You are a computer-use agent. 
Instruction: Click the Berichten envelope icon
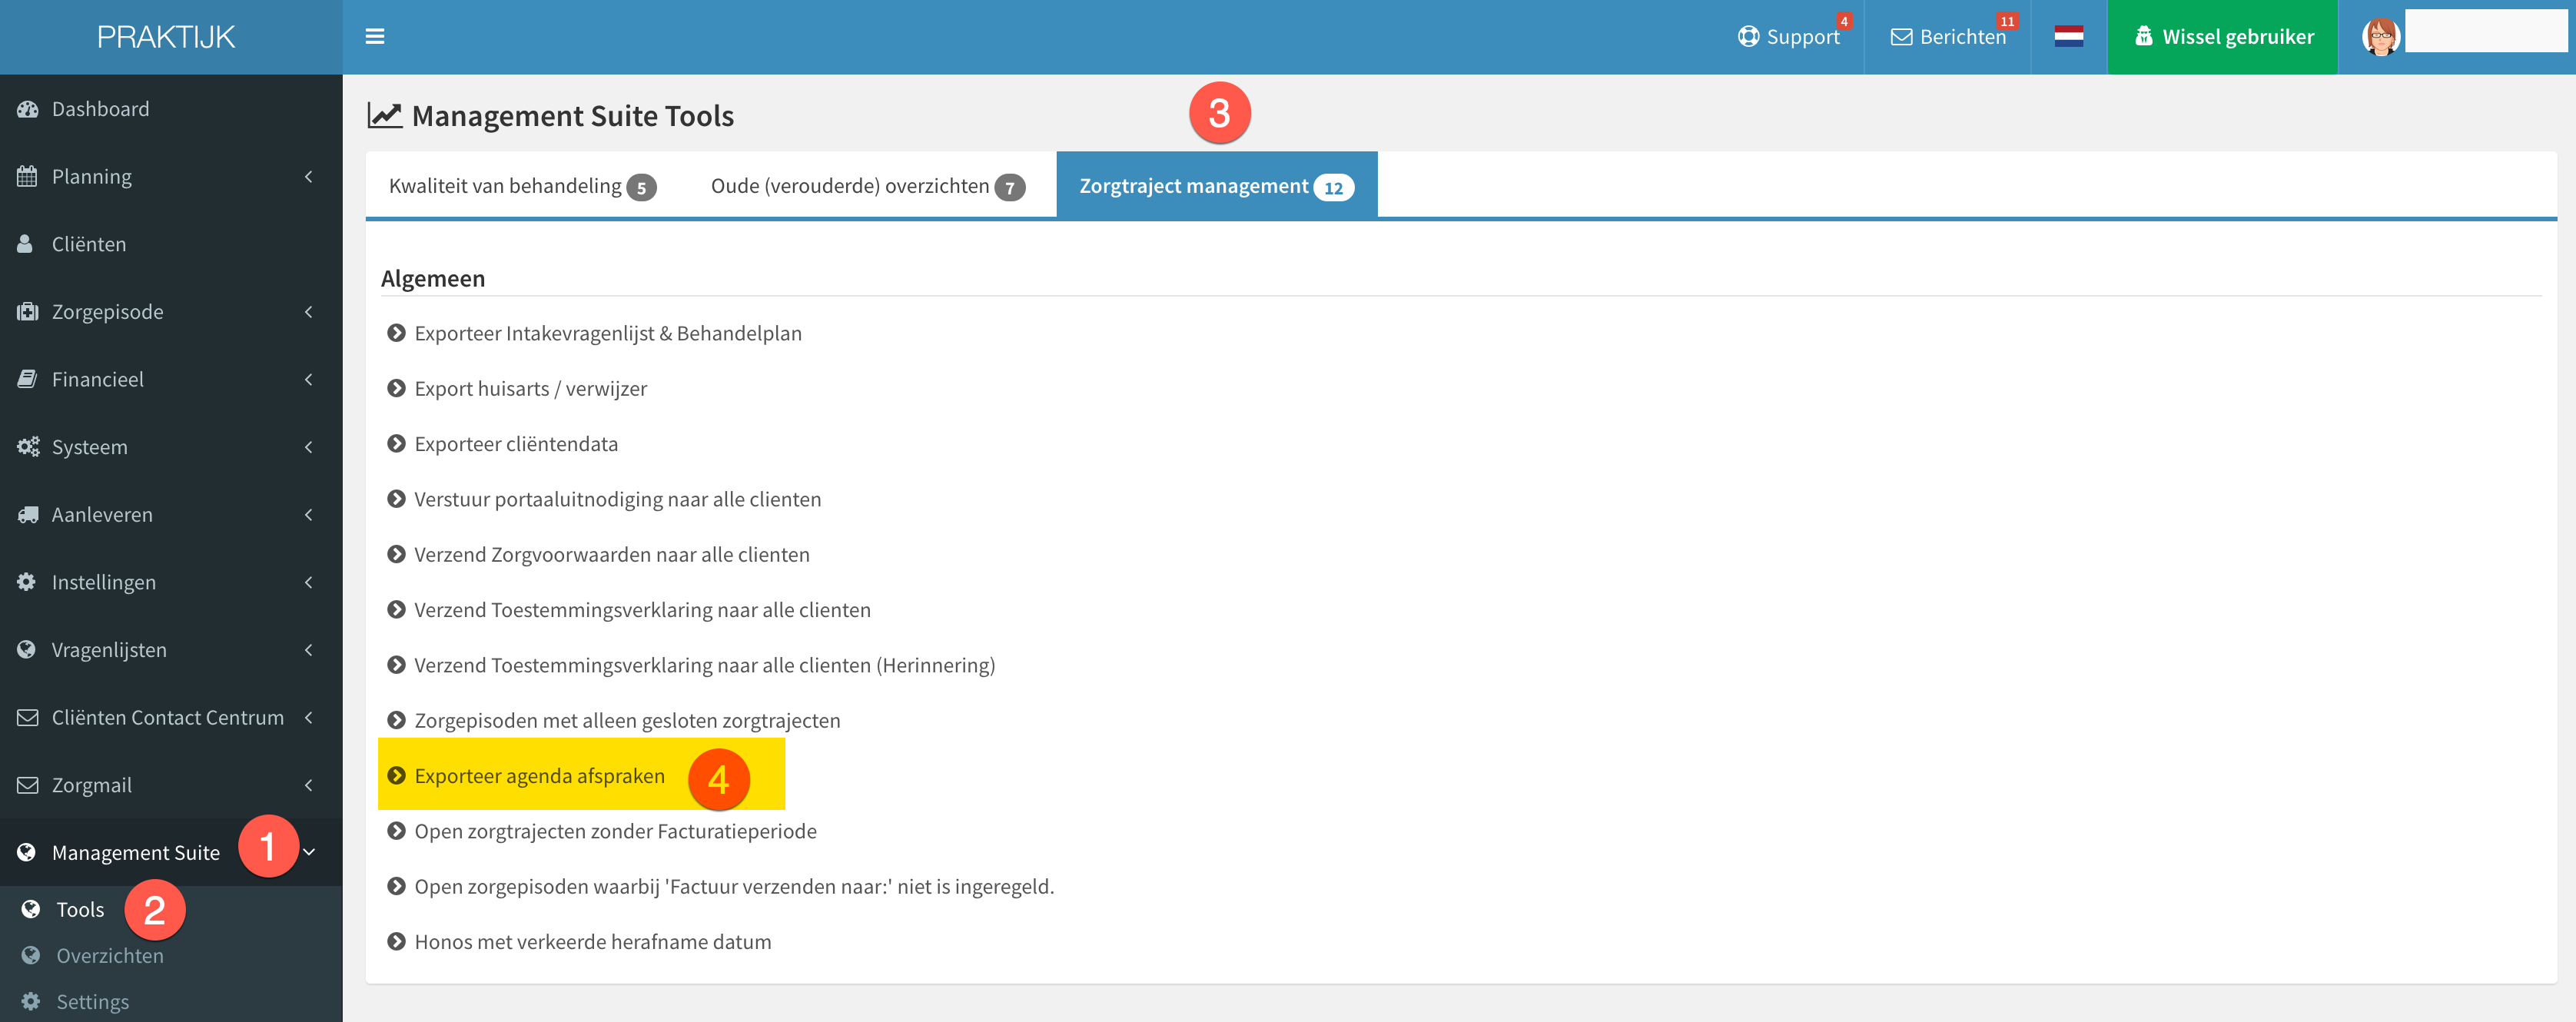pyautogui.click(x=1901, y=37)
